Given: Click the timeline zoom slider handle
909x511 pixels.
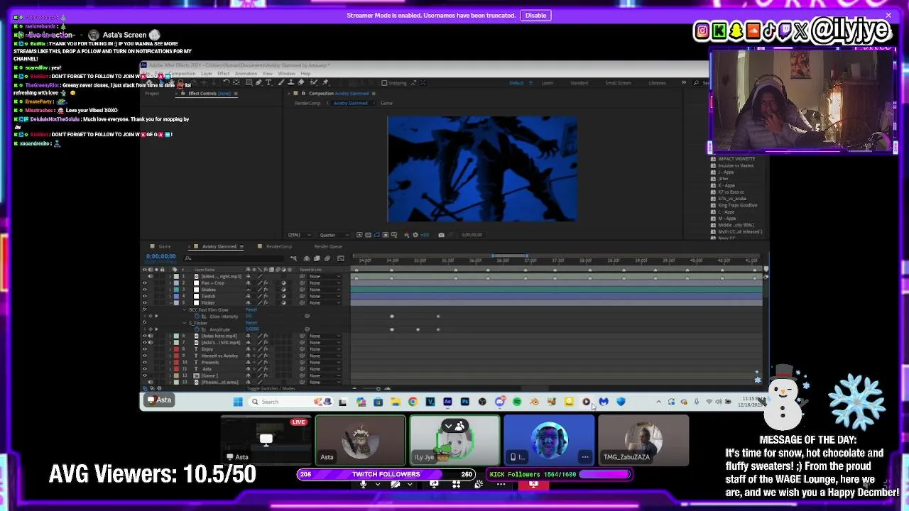Looking at the screenshot, I should [379, 389].
